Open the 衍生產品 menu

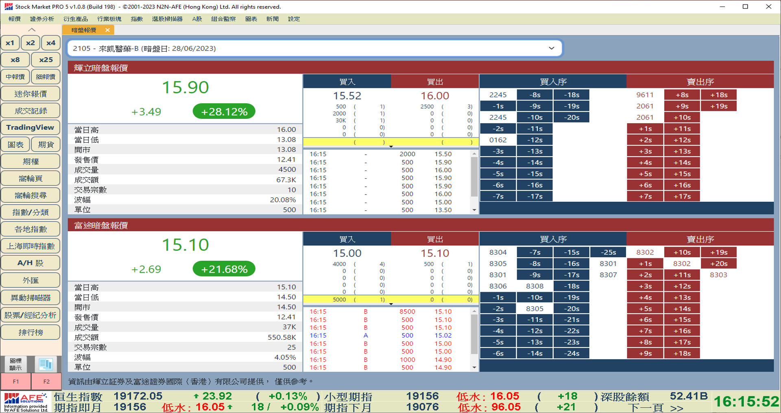click(76, 19)
